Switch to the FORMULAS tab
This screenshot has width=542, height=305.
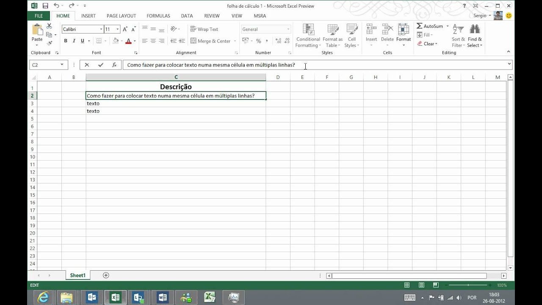pyautogui.click(x=158, y=16)
